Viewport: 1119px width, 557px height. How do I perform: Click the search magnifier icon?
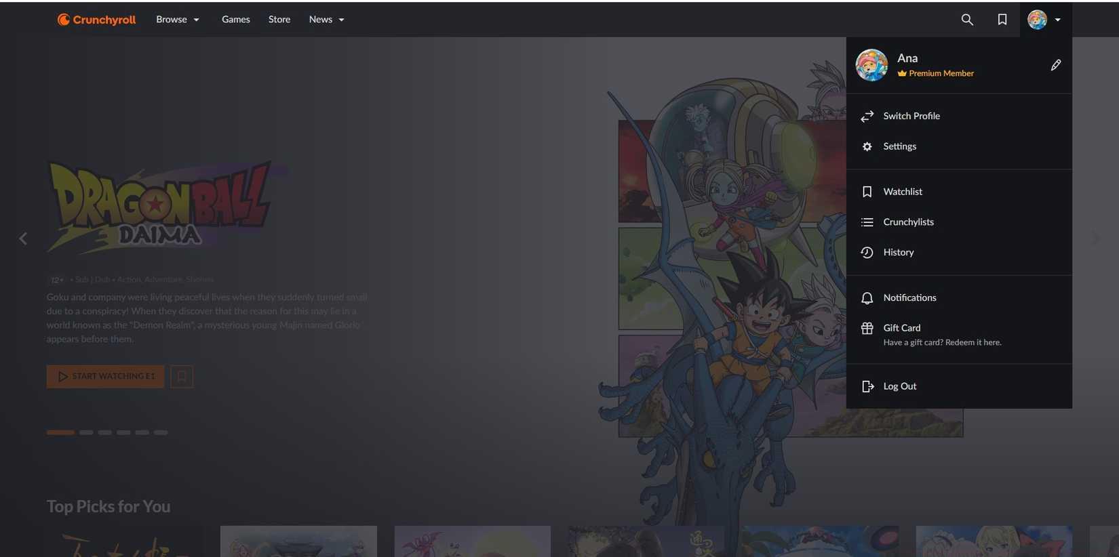967,20
